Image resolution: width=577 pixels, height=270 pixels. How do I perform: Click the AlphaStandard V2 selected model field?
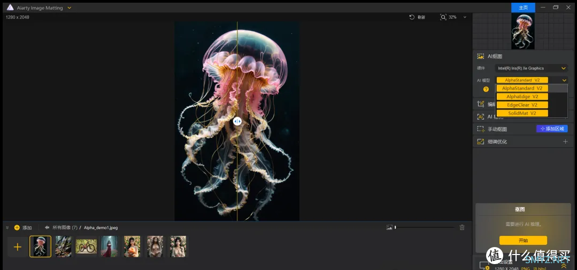(522, 80)
